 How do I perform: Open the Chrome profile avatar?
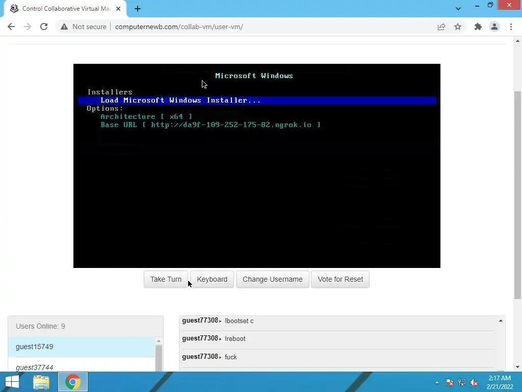tap(494, 27)
